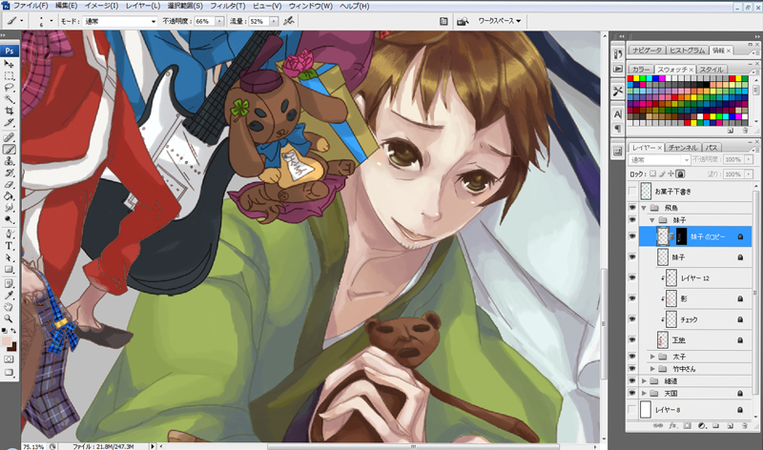The width and height of the screenshot is (763, 450).
Task: Switch to the スタイル tab
Action: point(711,70)
